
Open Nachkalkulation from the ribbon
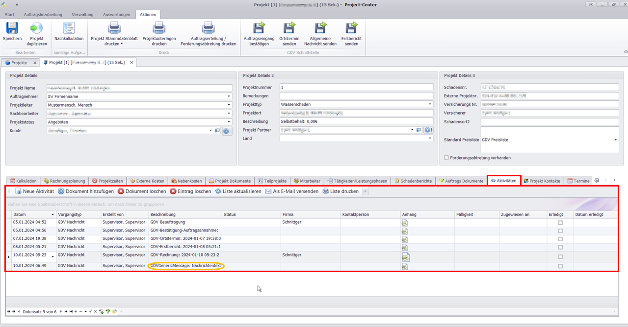pos(69,28)
